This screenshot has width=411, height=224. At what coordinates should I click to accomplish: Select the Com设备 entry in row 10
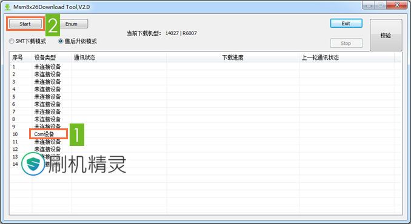(44, 134)
